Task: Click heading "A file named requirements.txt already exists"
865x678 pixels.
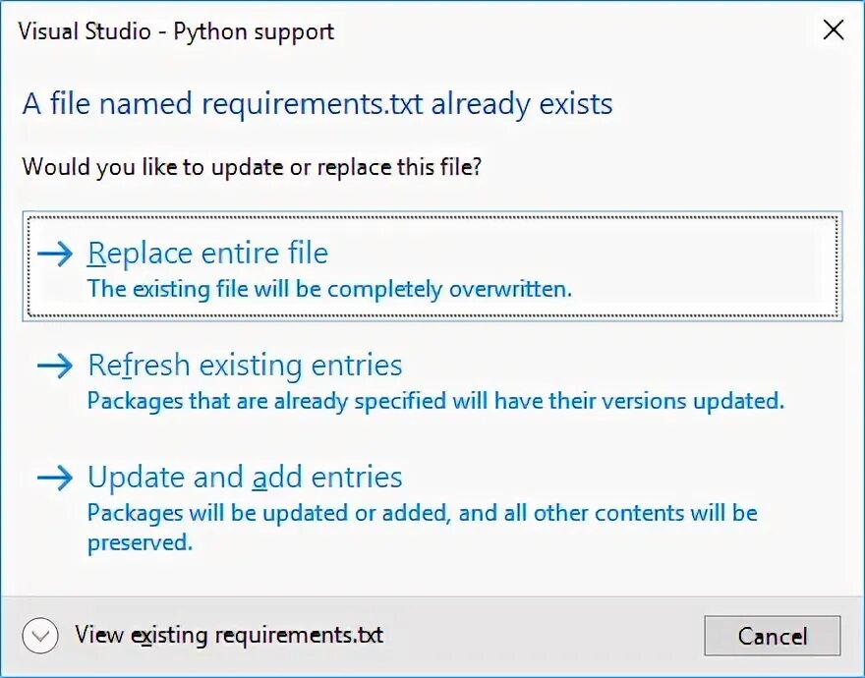Action: [x=317, y=103]
